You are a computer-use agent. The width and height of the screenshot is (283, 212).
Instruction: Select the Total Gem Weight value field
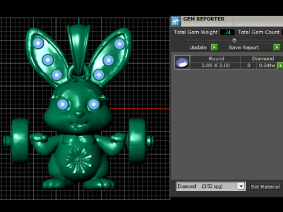[x=227, y=32]
